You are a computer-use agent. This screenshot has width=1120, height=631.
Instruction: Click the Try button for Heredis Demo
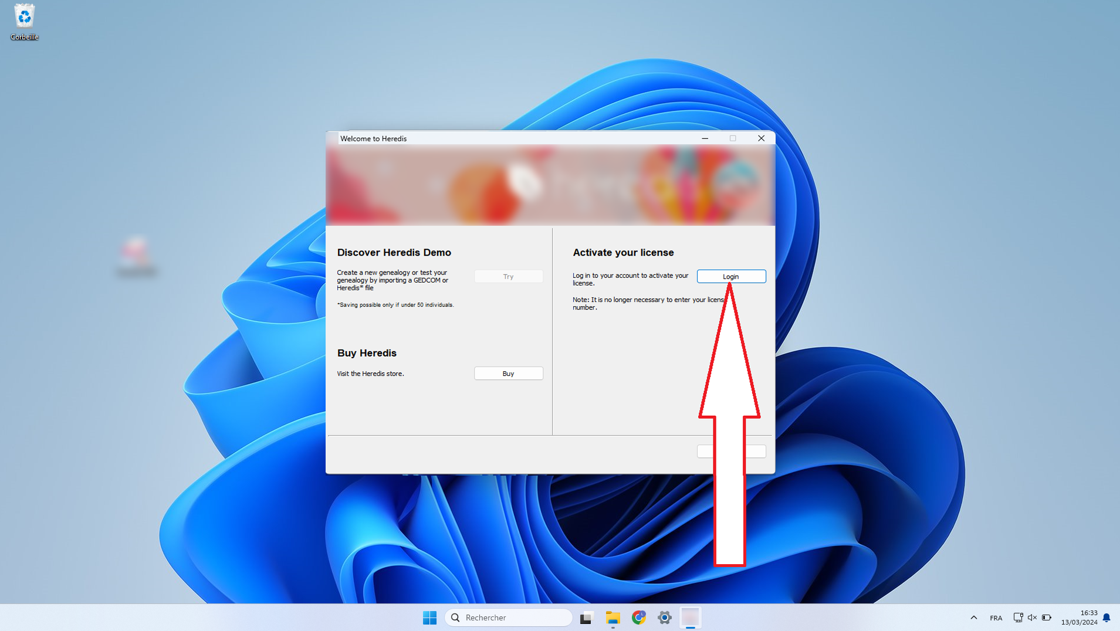508,276
